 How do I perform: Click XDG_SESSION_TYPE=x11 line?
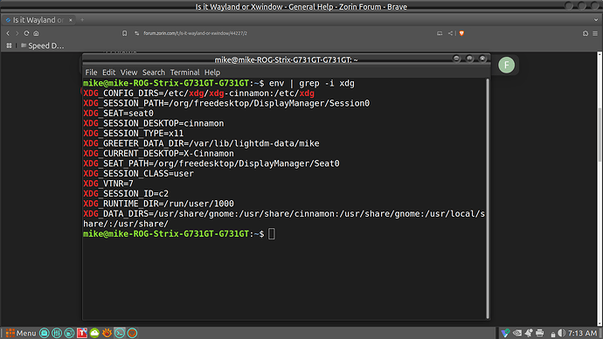pyautogui.click(x=134, y=134)
